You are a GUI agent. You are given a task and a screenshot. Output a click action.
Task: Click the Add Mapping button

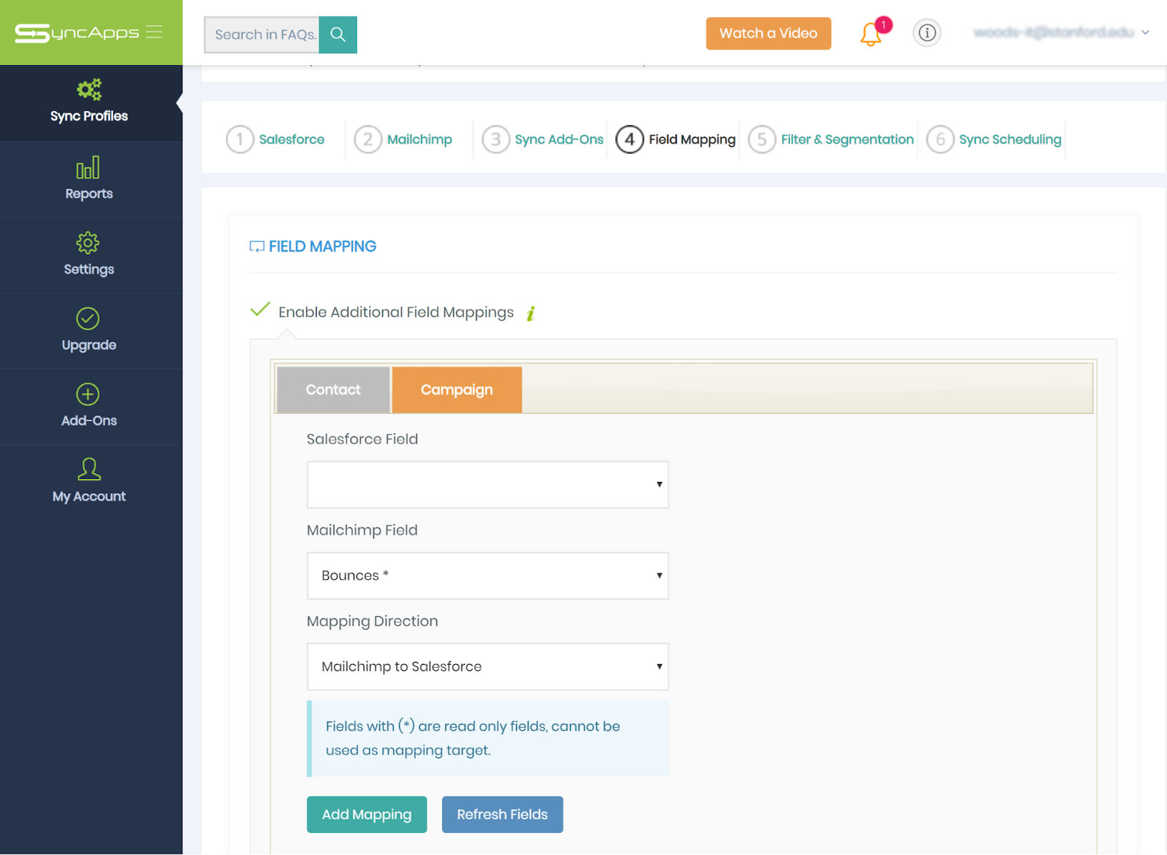point(367,814)
